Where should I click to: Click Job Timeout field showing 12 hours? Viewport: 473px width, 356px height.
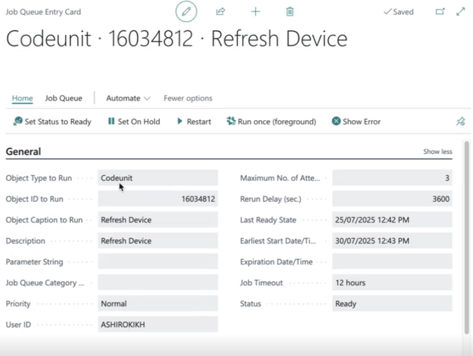(x=392, y=282)
